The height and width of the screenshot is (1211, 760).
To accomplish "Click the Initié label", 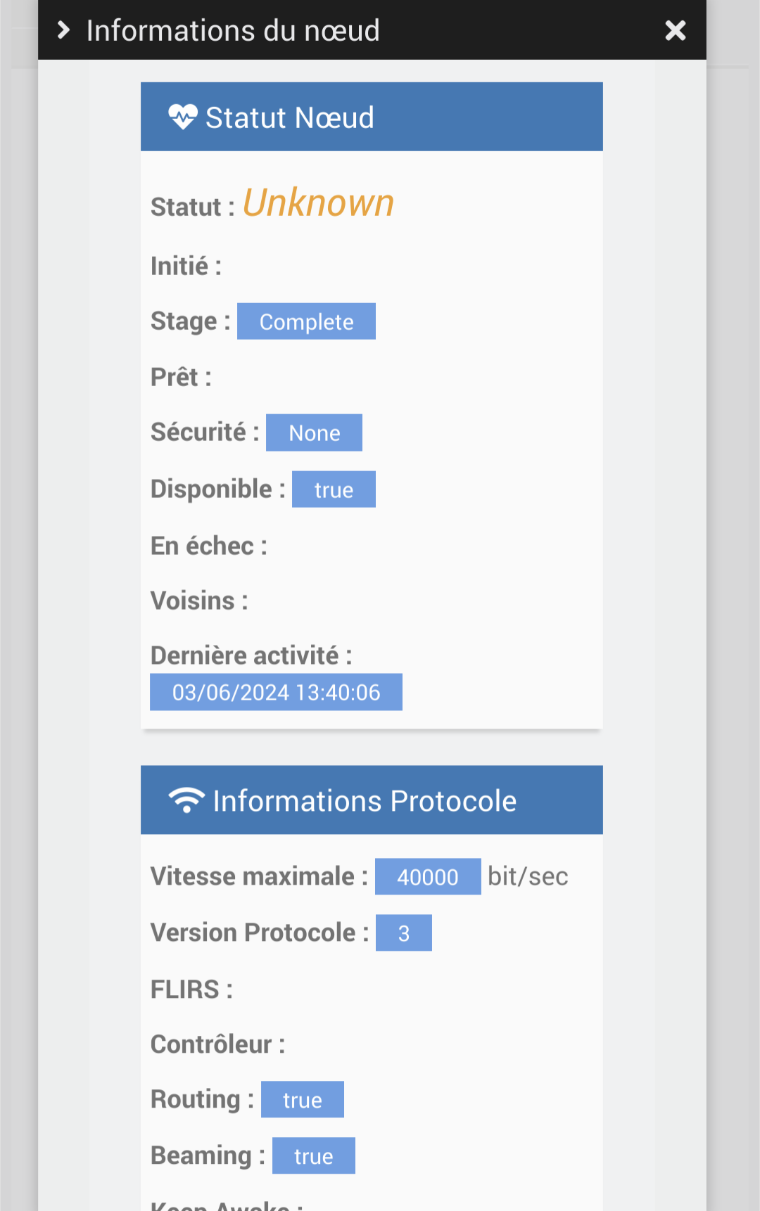I will (x=186, y=267).
